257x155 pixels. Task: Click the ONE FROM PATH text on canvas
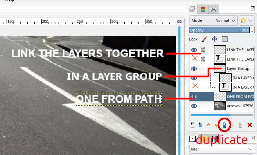pos(119,99)
